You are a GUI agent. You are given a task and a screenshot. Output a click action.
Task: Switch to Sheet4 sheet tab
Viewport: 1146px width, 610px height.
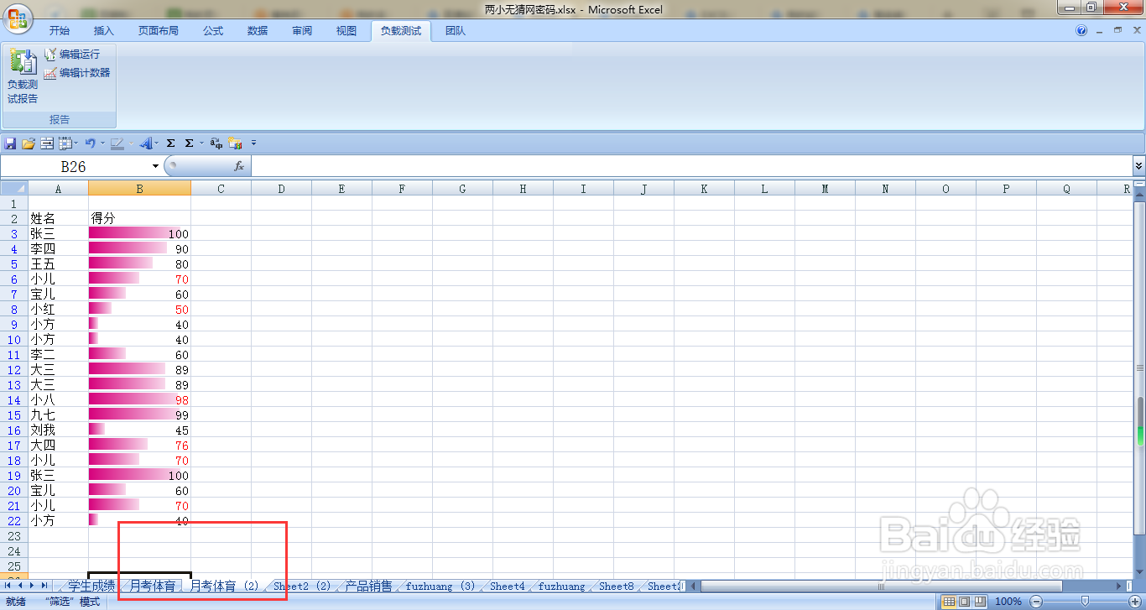tap(508, 586)
